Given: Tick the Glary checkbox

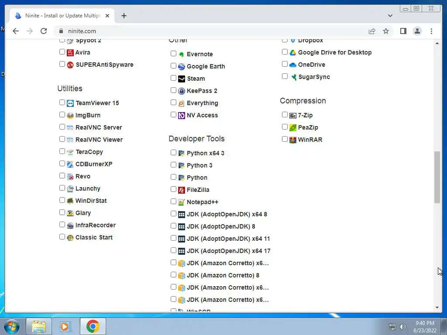Looking at the screenshot, I should (x=62, y=212).
